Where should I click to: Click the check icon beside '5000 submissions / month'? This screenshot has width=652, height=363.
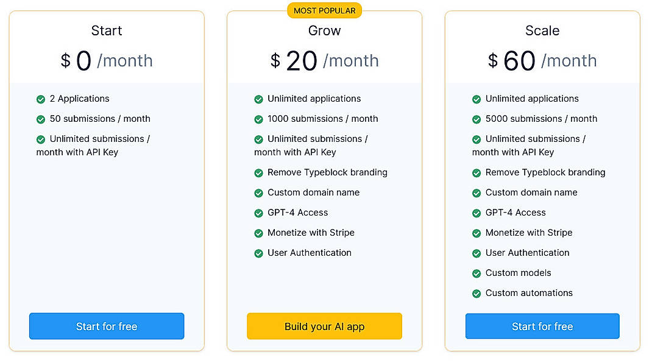(477, 119)
